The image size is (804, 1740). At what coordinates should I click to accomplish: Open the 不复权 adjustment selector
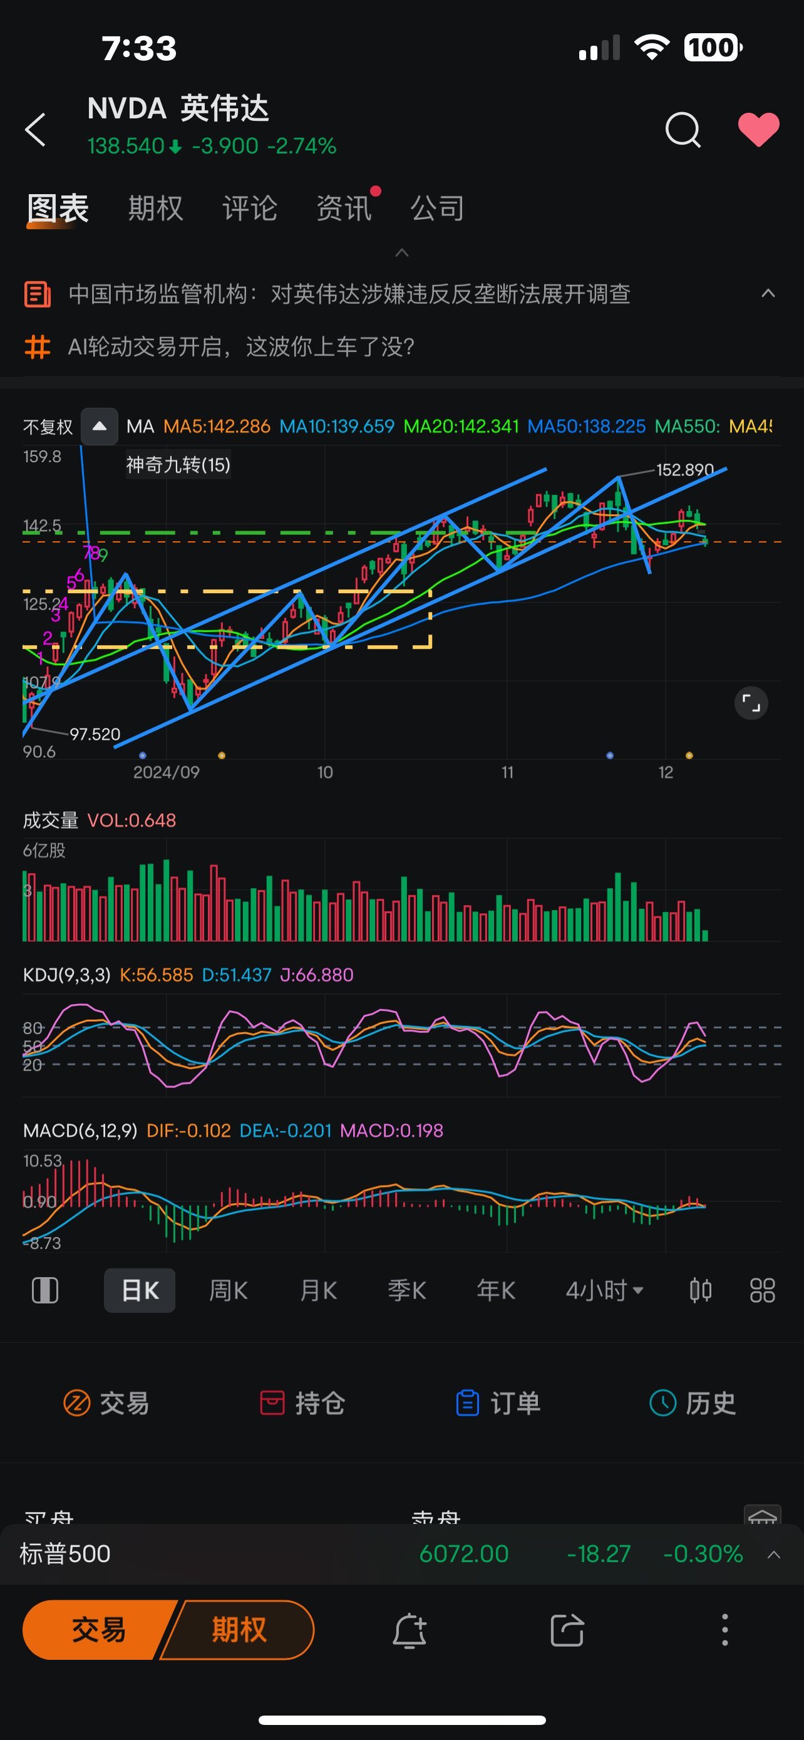click(x=48, y=427)
